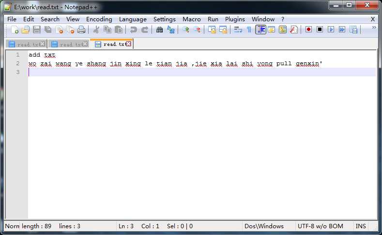Undo the last edit using the Undo arrow
Screen dimensions: 382x235
point(133,29)
